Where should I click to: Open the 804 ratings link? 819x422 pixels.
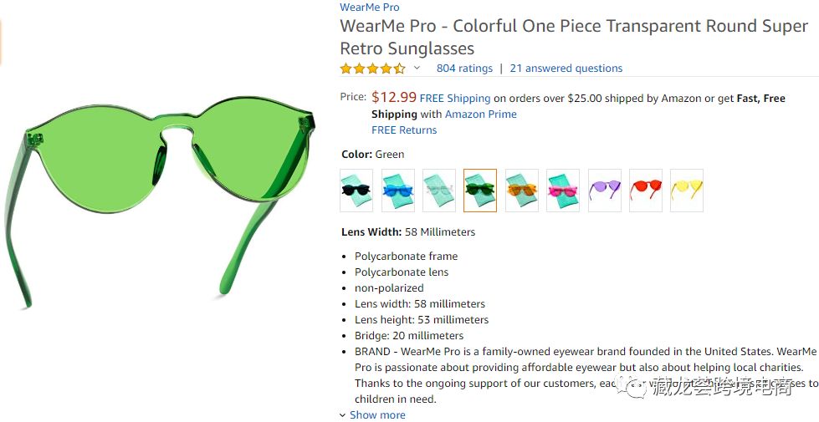[x=464, y=69]
